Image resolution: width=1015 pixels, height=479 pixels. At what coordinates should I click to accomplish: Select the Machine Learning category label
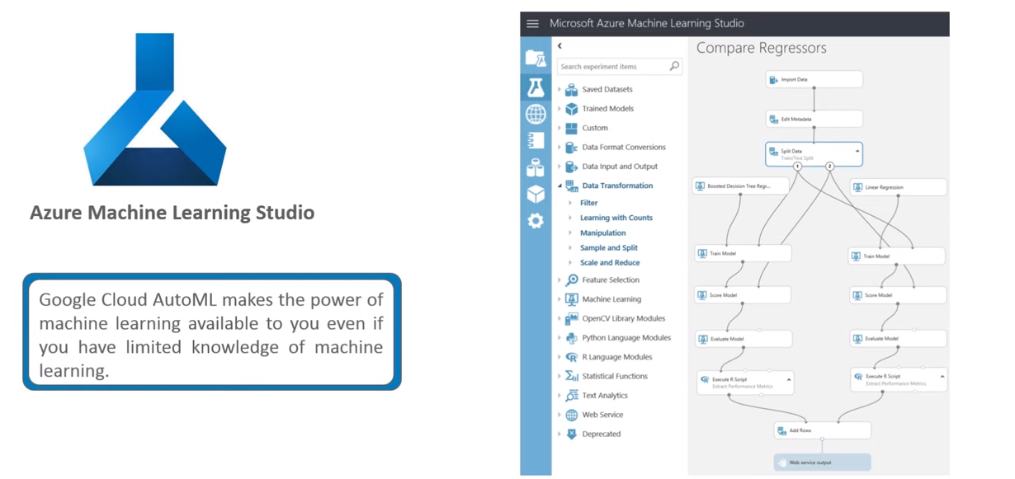(x=611, y=299)
